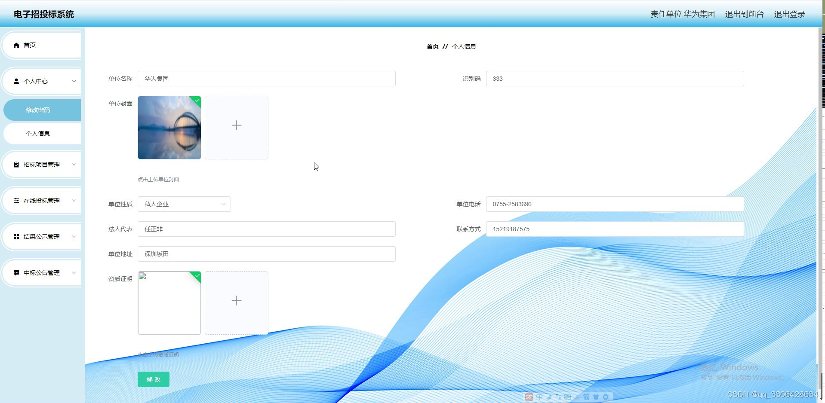The height and width of the screenshot is (403, 825).
Task: Click the home icon beside 首页
Action: tap(16, 45)
